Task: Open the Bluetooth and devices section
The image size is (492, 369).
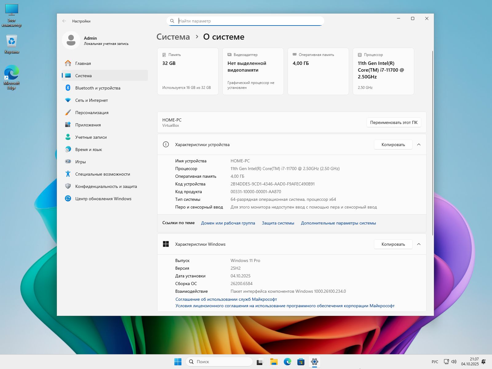Action: (x=97, y=88)
